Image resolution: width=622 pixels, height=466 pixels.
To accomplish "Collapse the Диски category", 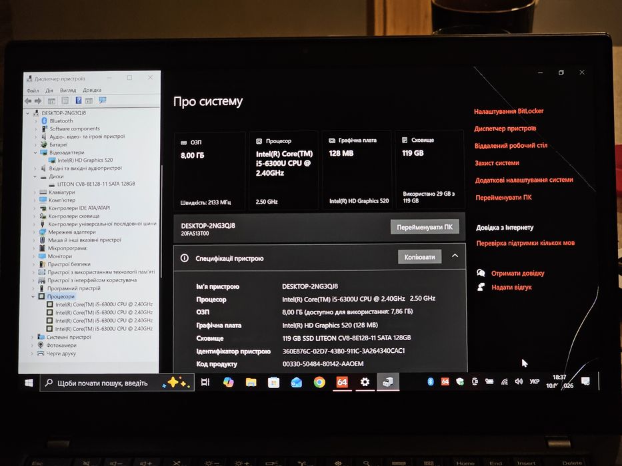I will (35, 176).
